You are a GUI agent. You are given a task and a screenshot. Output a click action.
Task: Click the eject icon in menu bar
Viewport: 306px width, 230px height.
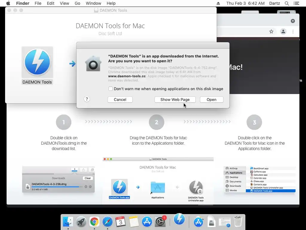click(218, 3)
